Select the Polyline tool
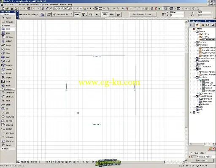This screenshot has height=168, width=216. (8, 121)
